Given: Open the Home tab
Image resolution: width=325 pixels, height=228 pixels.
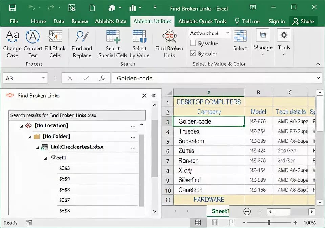Looking at the screenshot, I should (x=39, y=21).
